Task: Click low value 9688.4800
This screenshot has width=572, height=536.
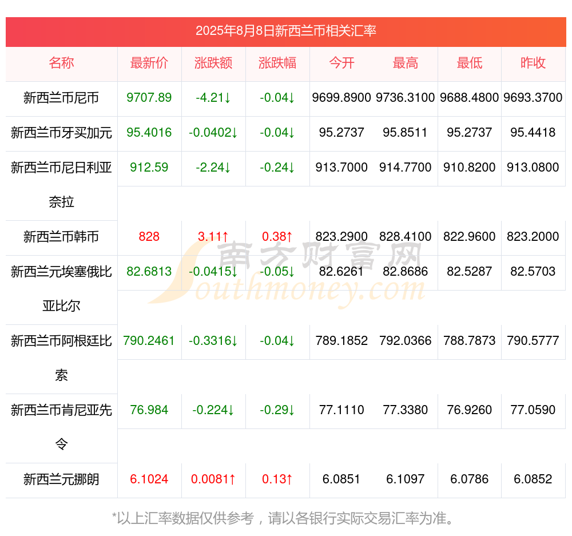Action: 470,97
